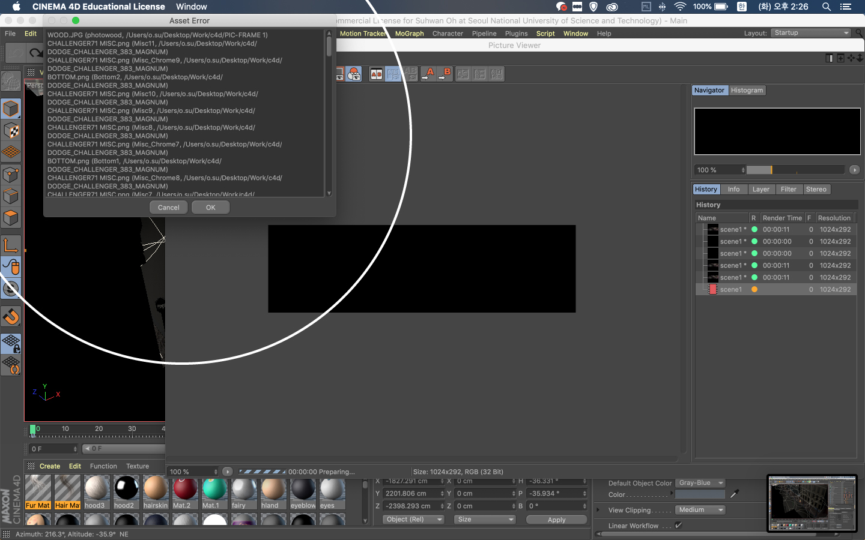Click the Set as A icon
The image size is (865, 540).
click(x=428, y=74)
